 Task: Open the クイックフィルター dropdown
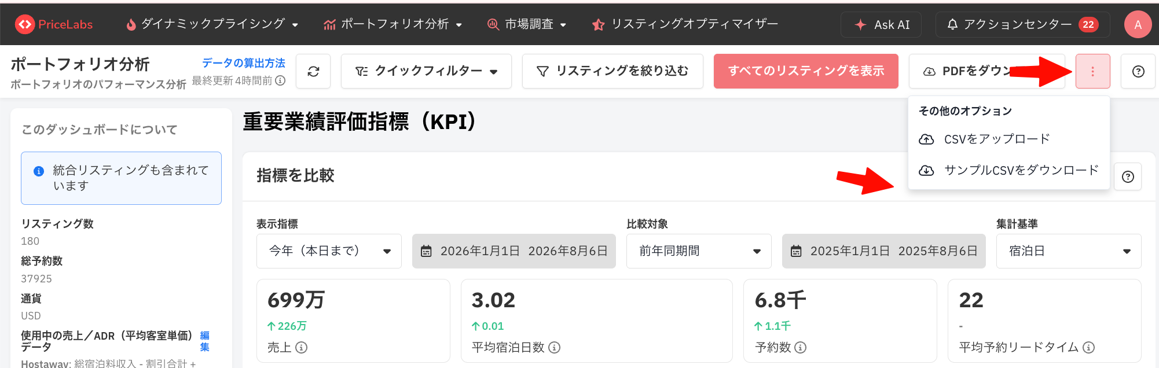pos(426,71)
